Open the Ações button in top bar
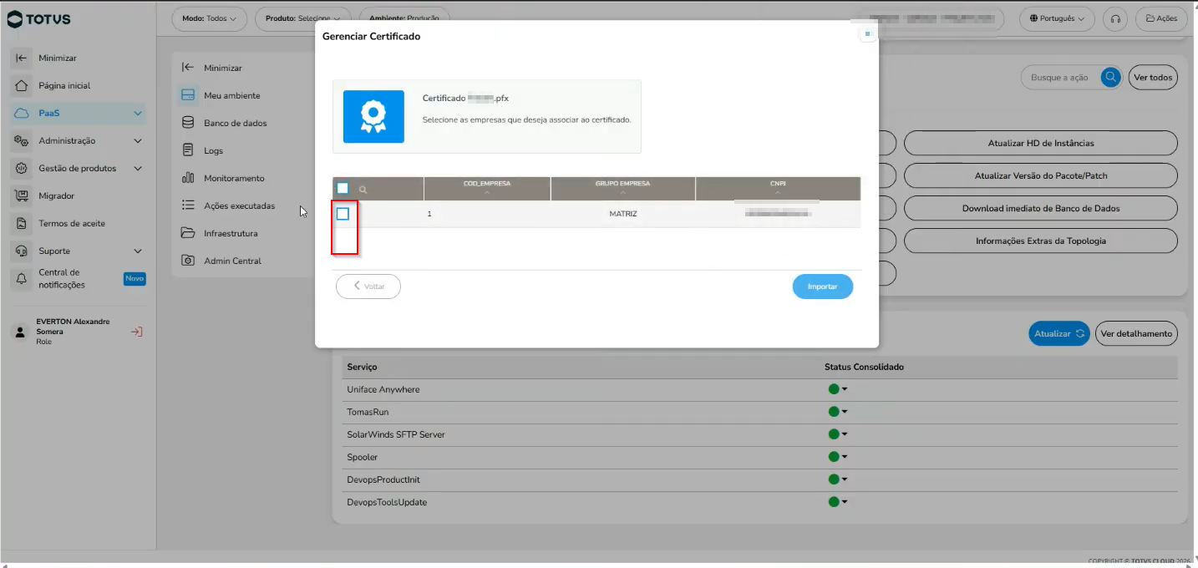The image size is (1198, 568). [x=1161, y=18]
